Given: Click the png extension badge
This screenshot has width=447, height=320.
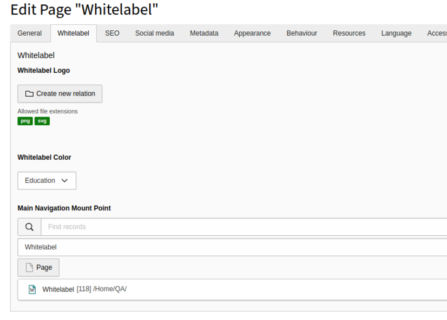Looking at the screenshot, I should tap(25, 121).
